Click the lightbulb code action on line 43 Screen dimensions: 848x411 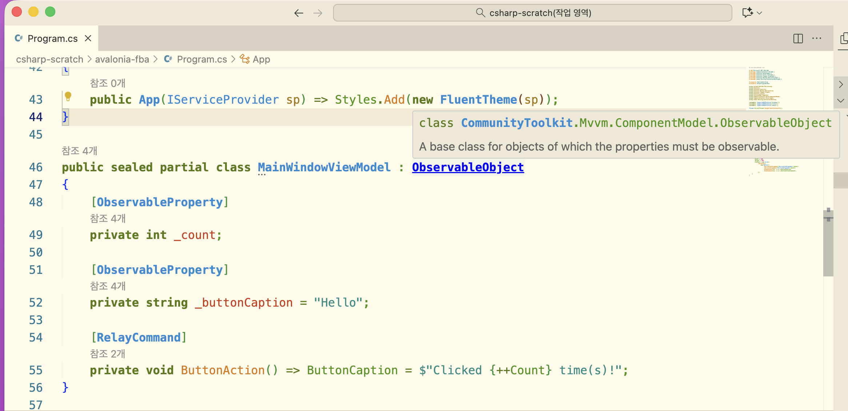(x=68, y=96)
